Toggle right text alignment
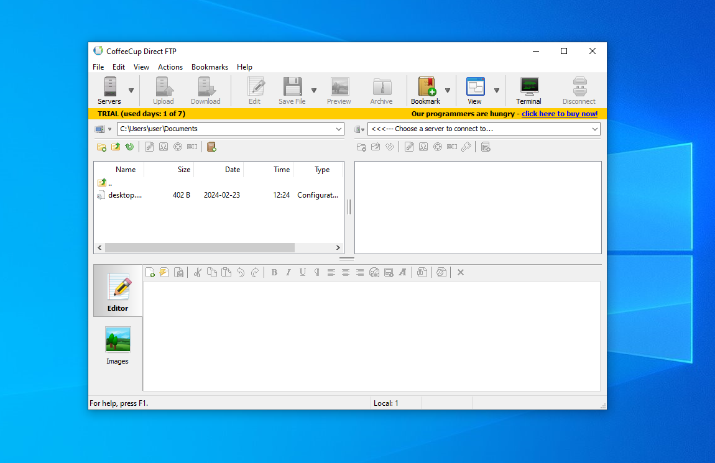715x463 pixels. point(360,272)
